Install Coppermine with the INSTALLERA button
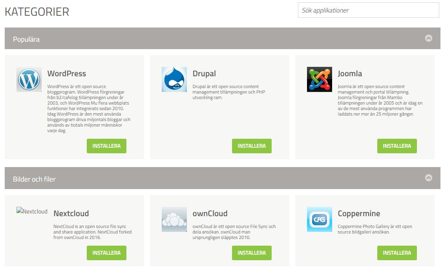Image resolution: width=444 pixels, height=272 pixels. (x=397, y=253)
